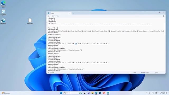Click the [MeasureRouterRec] section header
The width and height of the screenshot is (169, 95).
(54, 56)
